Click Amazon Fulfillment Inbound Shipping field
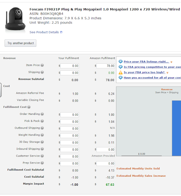 pos(106,150)
